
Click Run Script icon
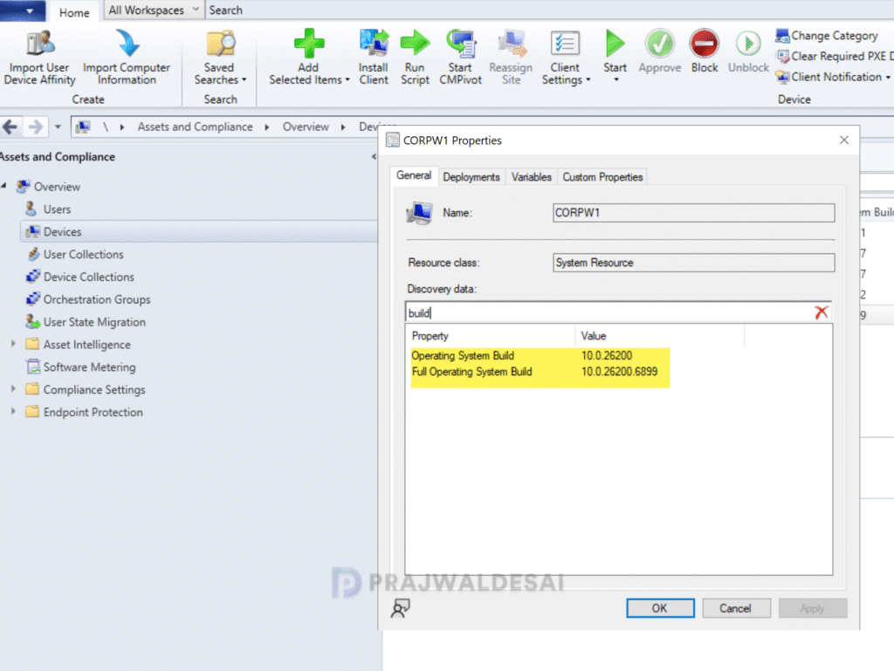[x=415, y=44]
